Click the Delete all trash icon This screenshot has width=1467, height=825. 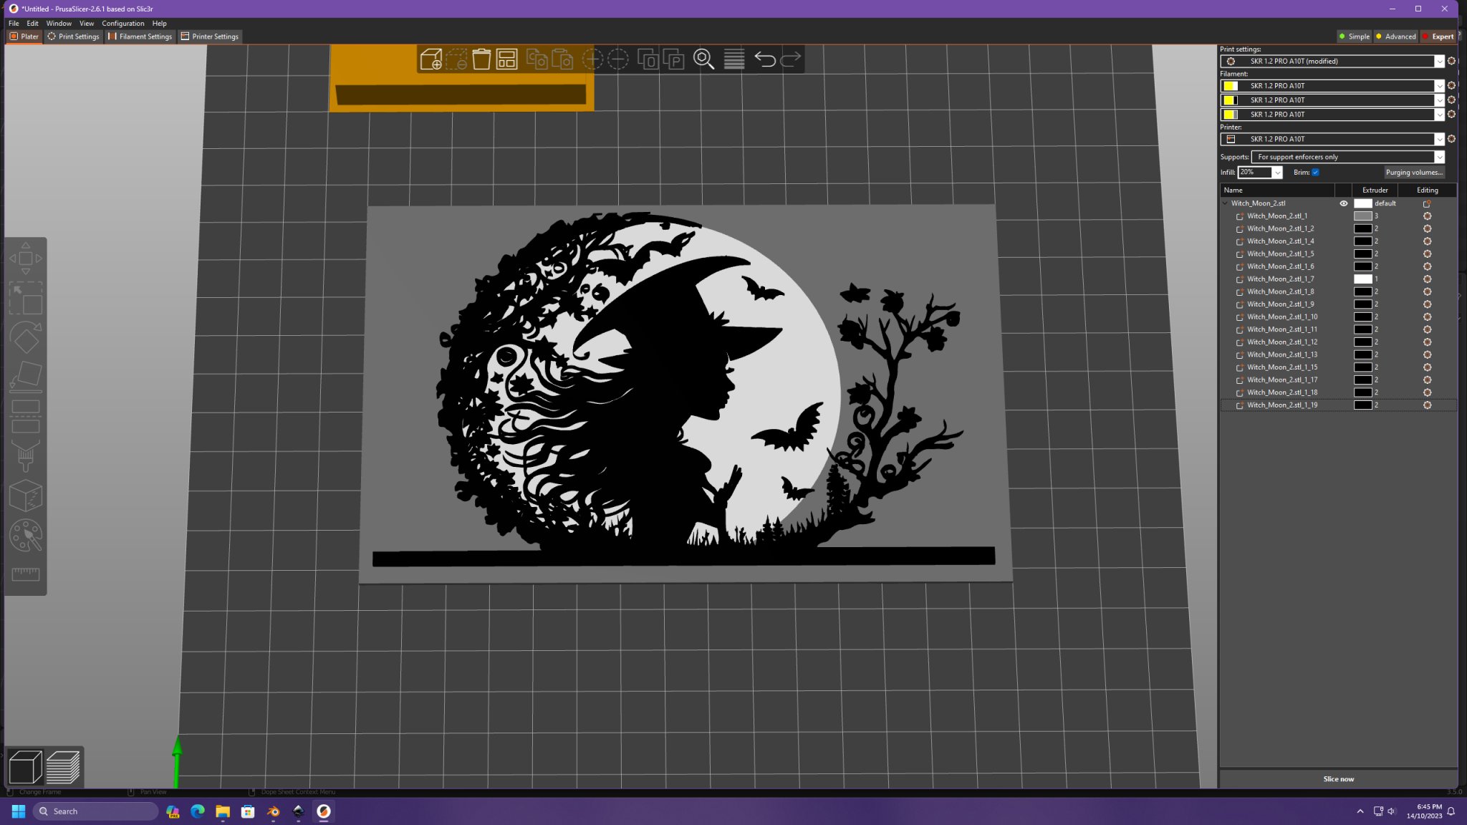[x=481, y=59]
